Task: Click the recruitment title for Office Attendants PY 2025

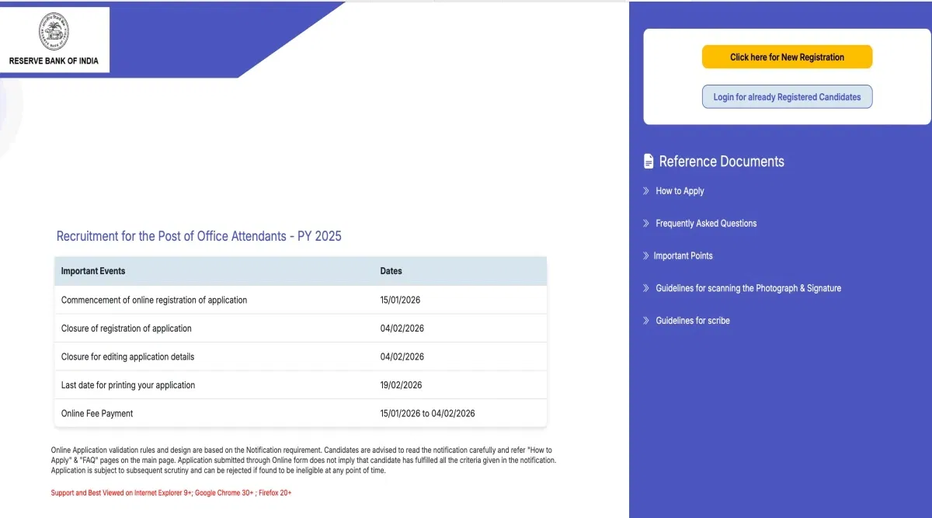Action: click(x=199, y=236)
